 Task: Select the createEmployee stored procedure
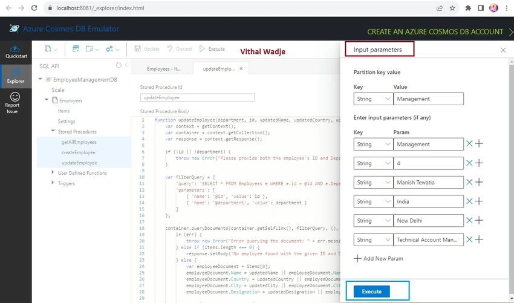click(x=79, y=152)
